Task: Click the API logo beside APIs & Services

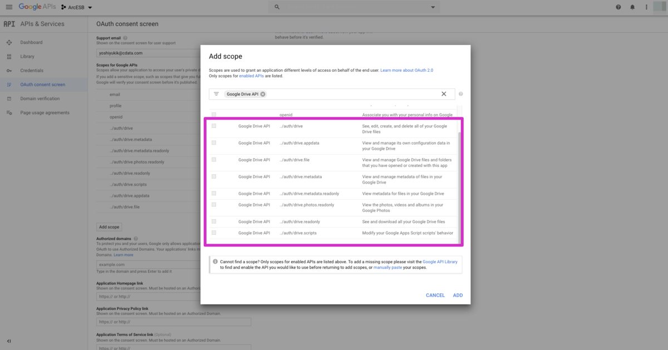Action: (x=9, y=24)
